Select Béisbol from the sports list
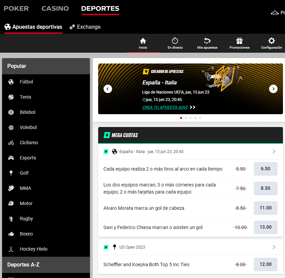Viewport: 285px width, 278px height. (10, 112)
